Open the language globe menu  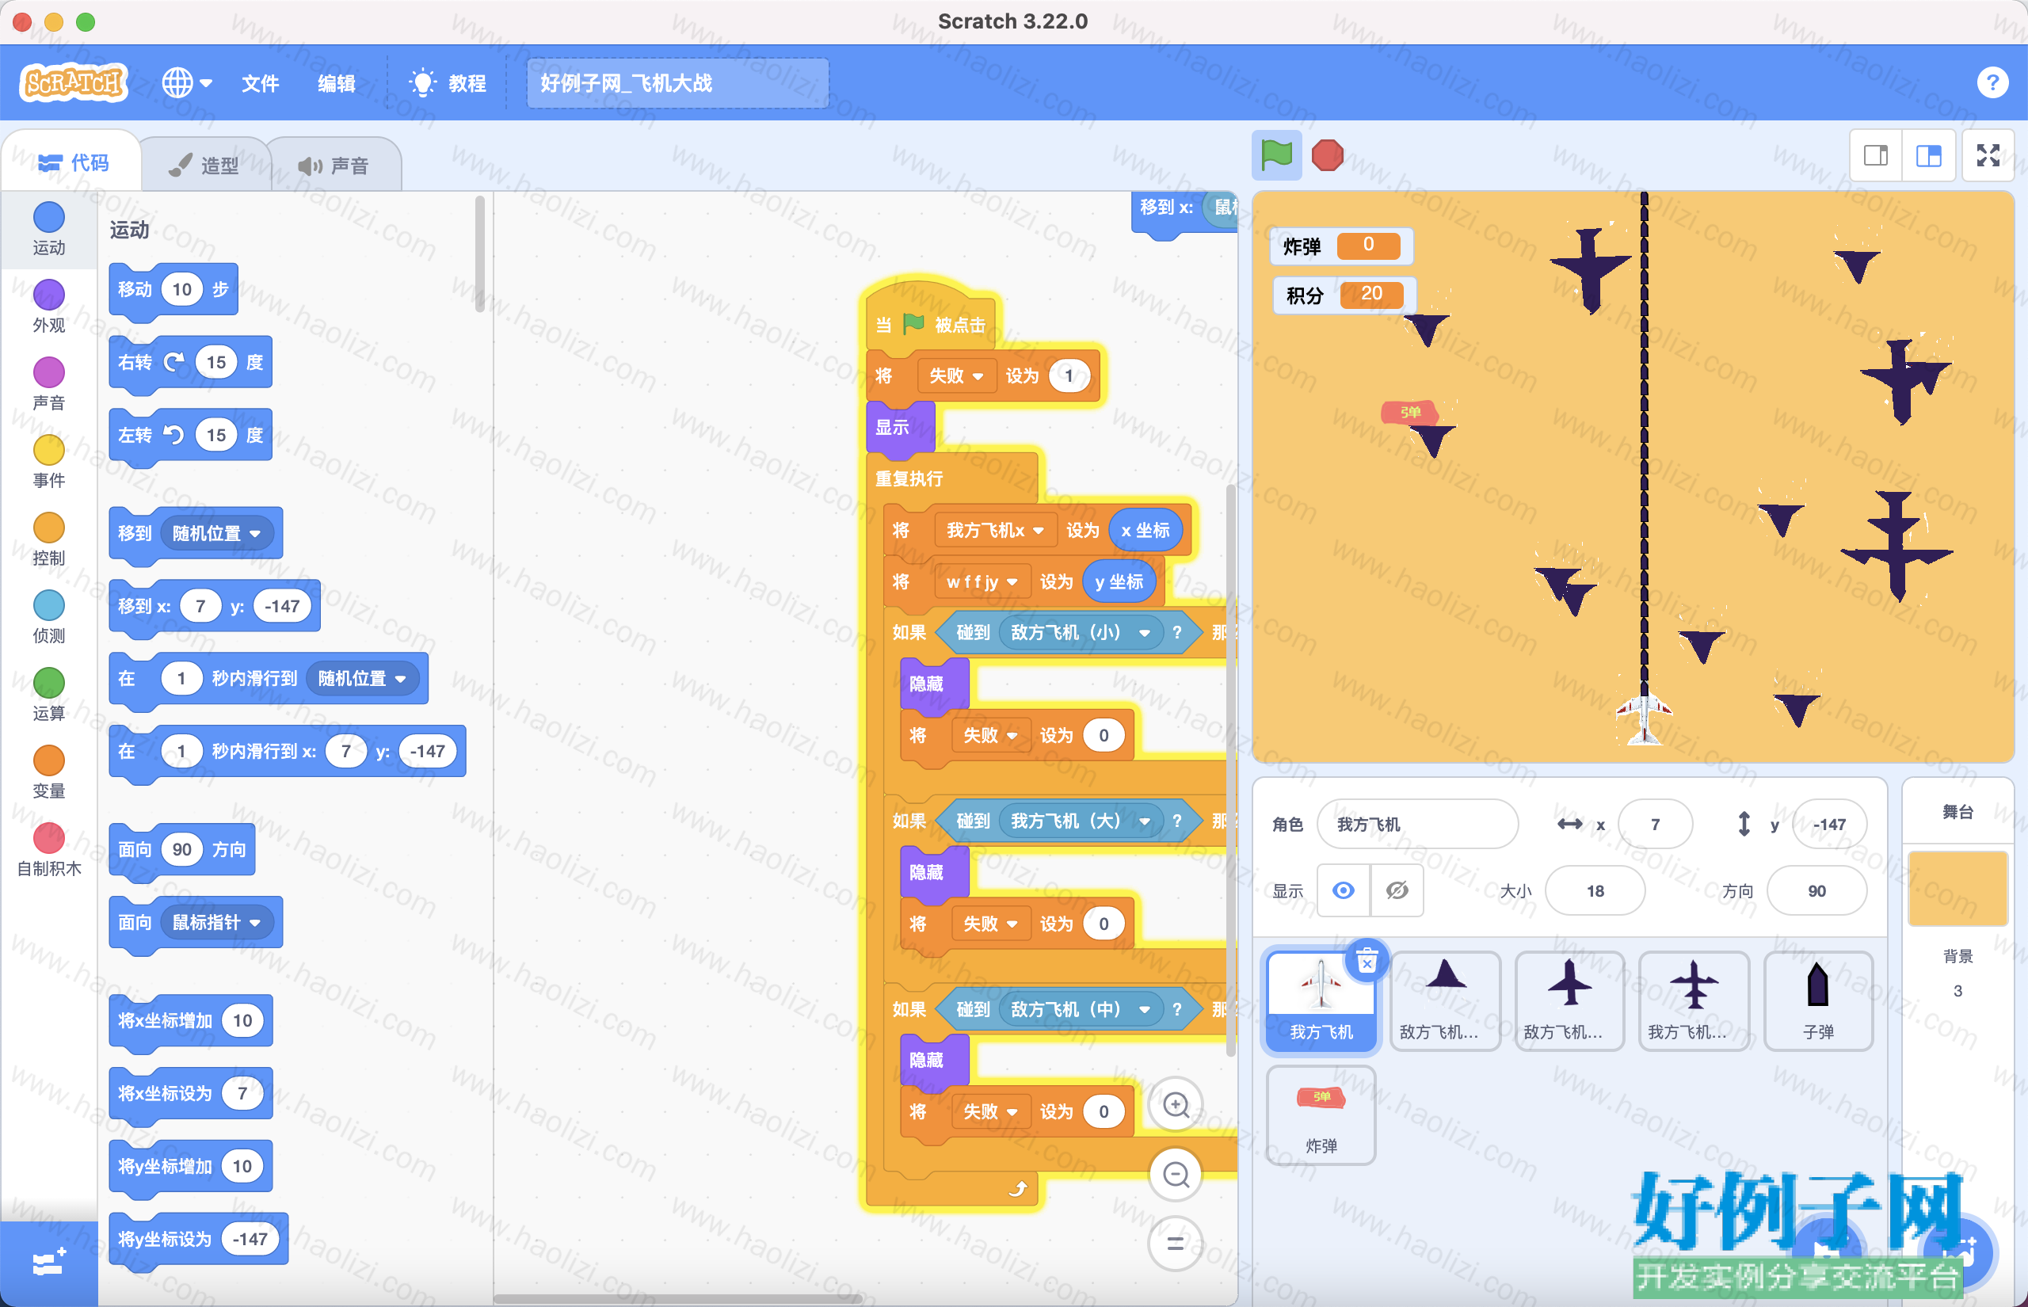coord(186,83)
